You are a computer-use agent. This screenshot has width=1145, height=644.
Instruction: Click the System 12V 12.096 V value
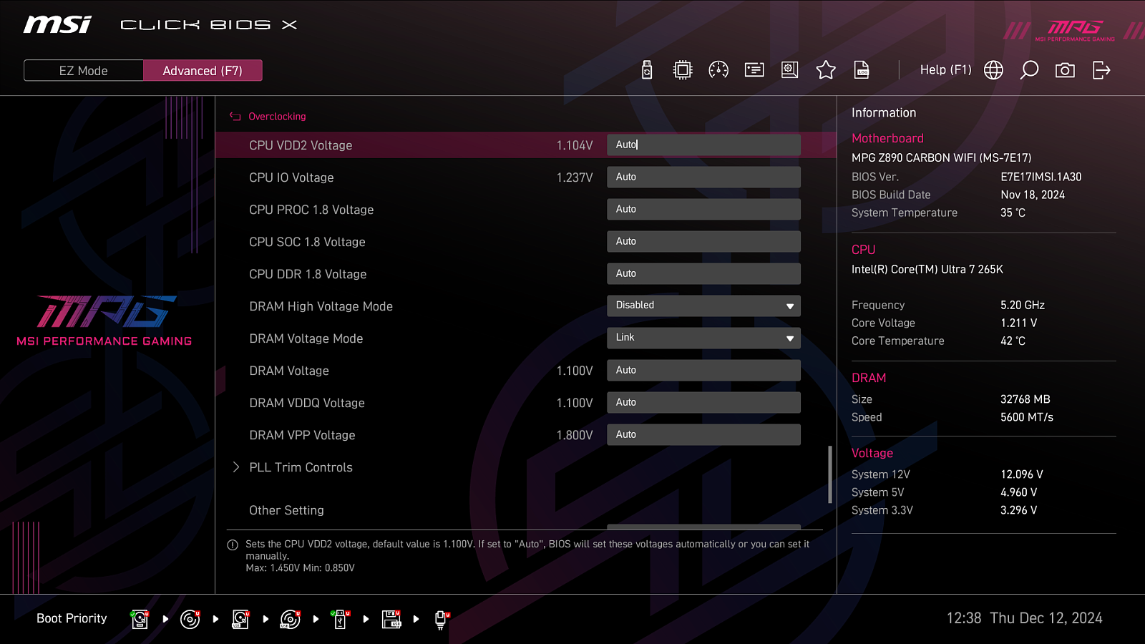[1022, 474]
